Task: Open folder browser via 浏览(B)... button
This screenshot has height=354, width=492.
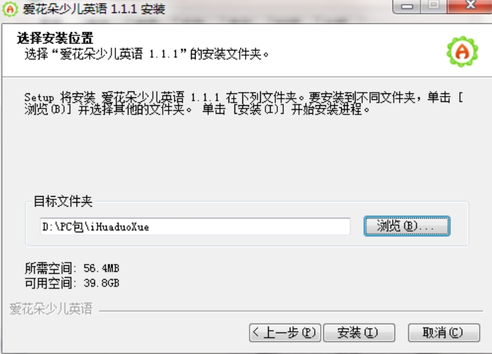Action: (406, 226)
